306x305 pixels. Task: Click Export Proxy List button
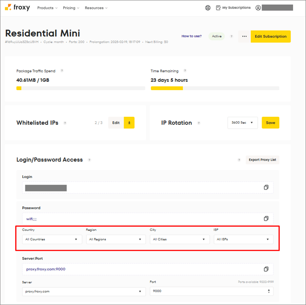(262, 160)
